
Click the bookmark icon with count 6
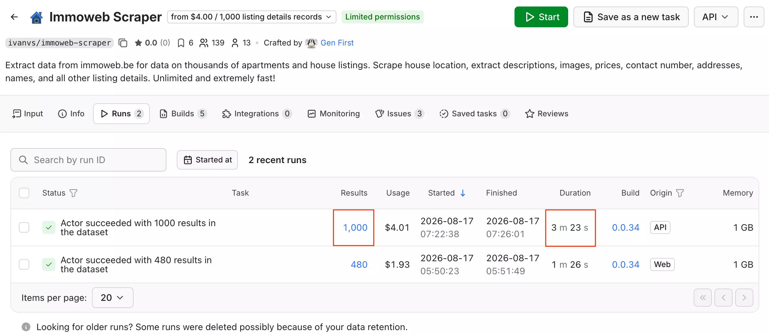coord(181,43)
